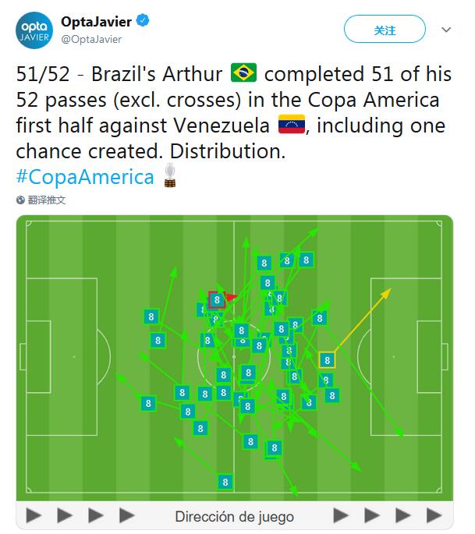Click the Dirección de juego label
This screenshot has width=475, height=534.
pos(235,517)
